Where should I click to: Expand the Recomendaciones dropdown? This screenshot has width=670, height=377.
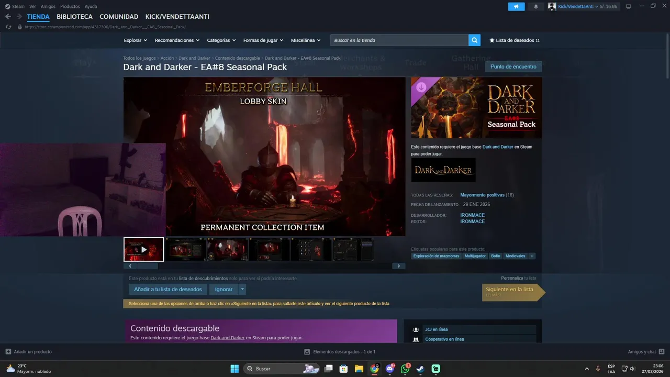point(177,40)
